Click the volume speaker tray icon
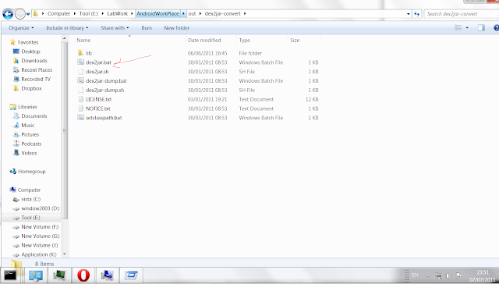The width and height of the screenshot is (499, 284). tap(449, 275)
